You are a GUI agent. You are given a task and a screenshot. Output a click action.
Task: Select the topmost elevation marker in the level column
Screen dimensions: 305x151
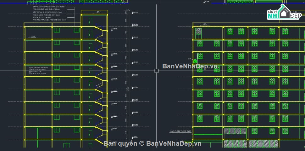135,13
